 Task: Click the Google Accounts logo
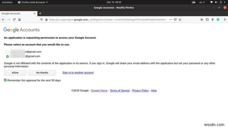pyautogui.click(x=21, y=30)
